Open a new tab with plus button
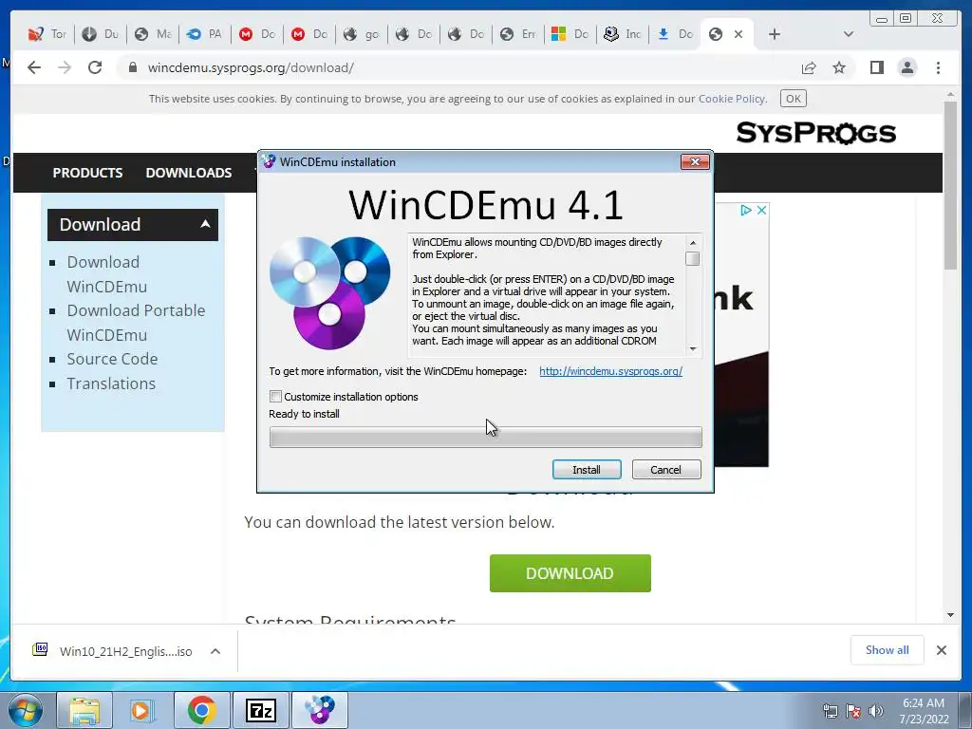Viewport: 972px width, 729px height. 775,34
